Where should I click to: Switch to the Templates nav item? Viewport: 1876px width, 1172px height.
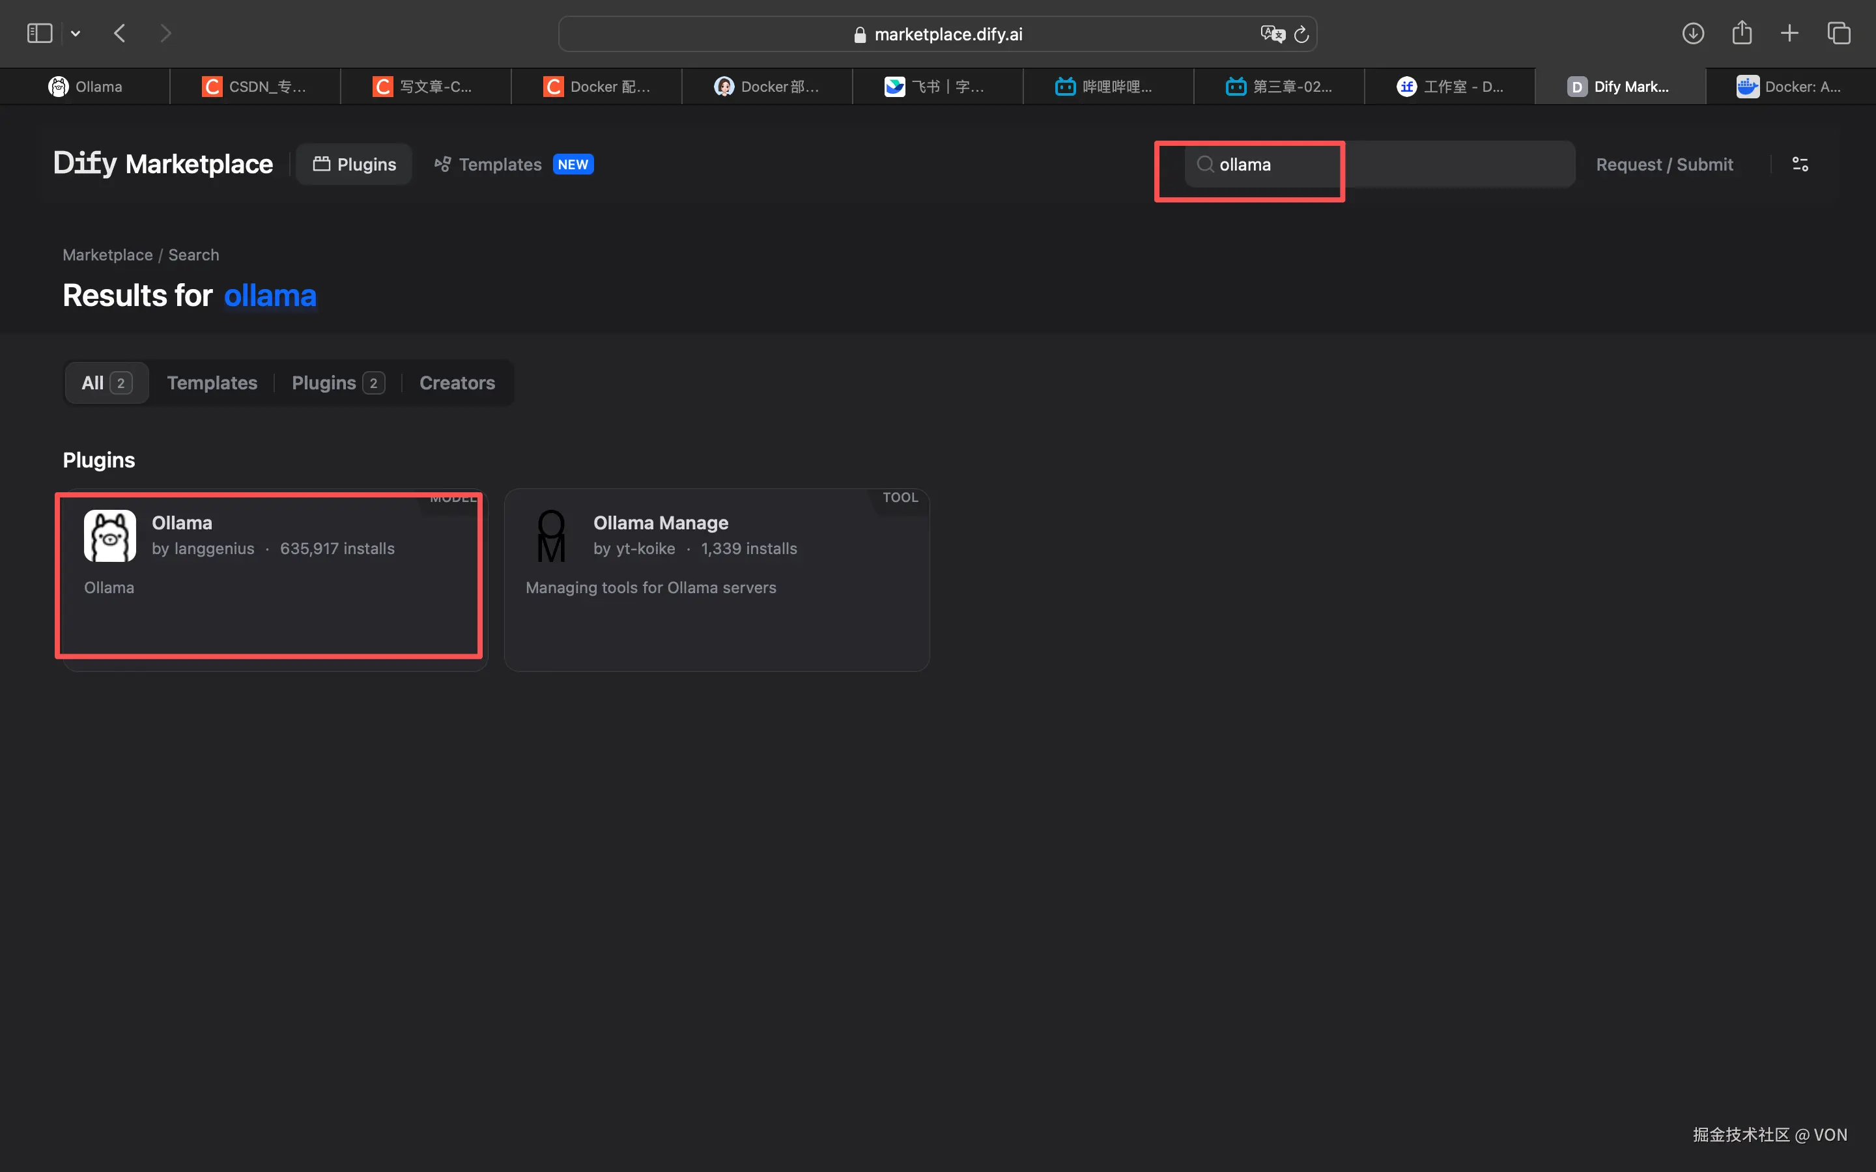[500, 164]
